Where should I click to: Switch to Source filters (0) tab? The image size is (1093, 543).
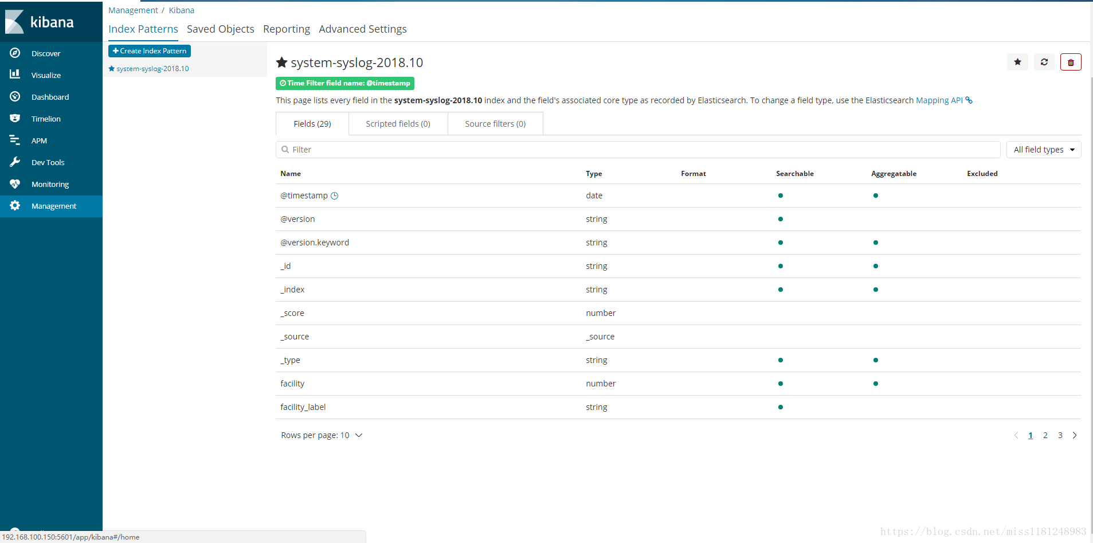tap(495, 124)
